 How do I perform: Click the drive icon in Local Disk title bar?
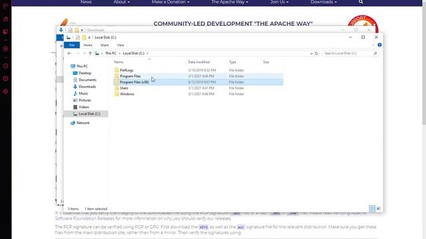tap(69, 37)
